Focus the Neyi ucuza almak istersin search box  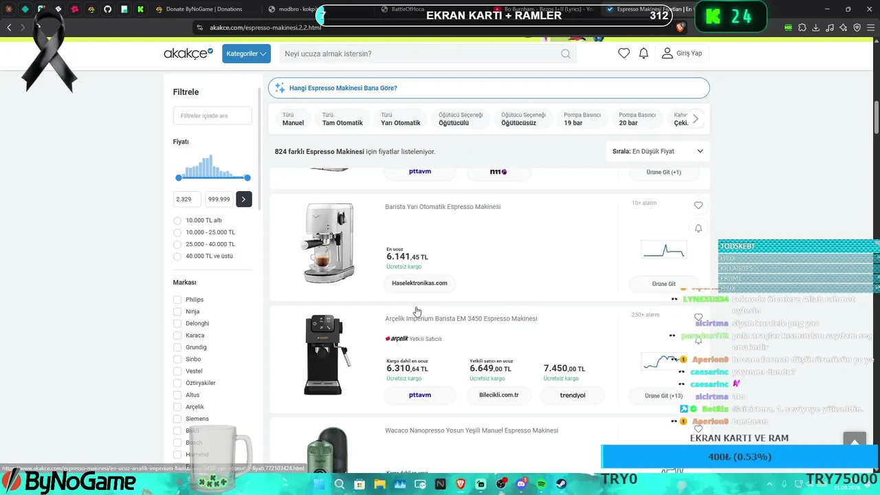tap(426, 54)
